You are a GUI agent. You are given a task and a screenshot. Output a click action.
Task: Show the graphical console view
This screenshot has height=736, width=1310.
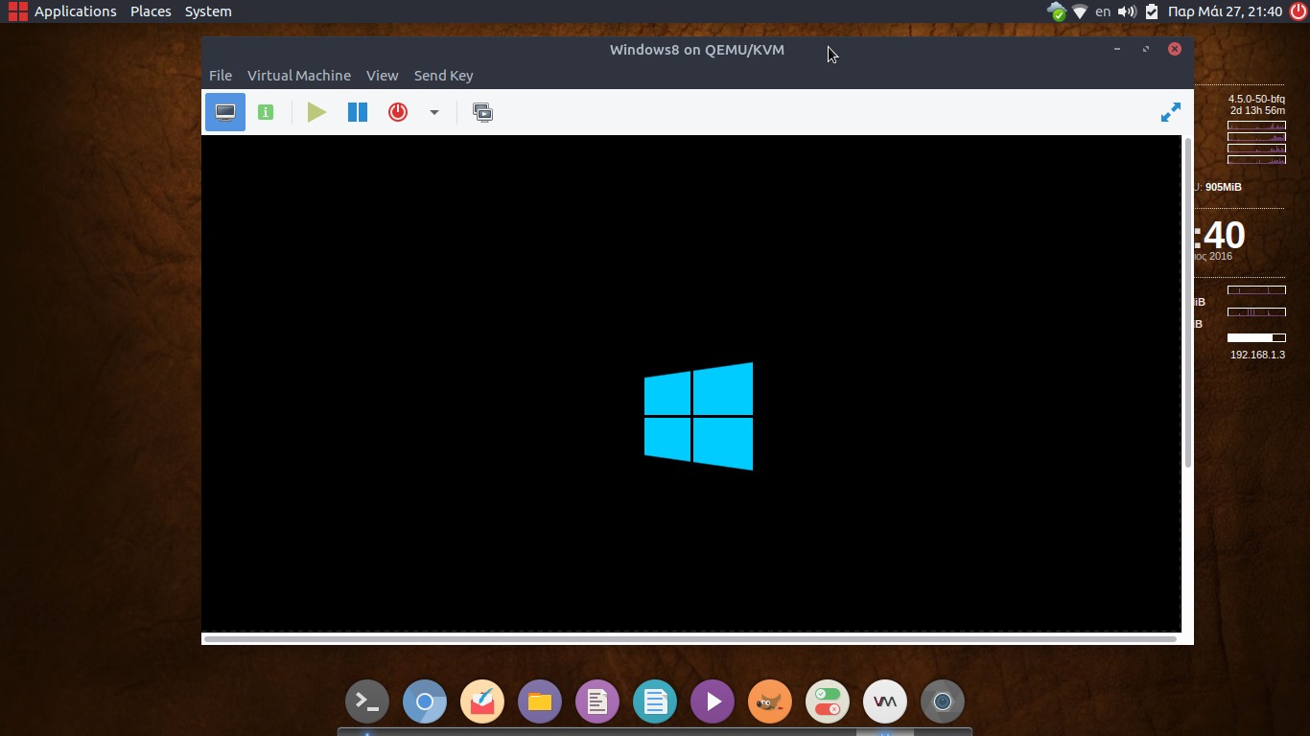coord(225,112)
